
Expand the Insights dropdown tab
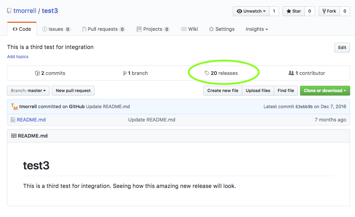(257, 29)
